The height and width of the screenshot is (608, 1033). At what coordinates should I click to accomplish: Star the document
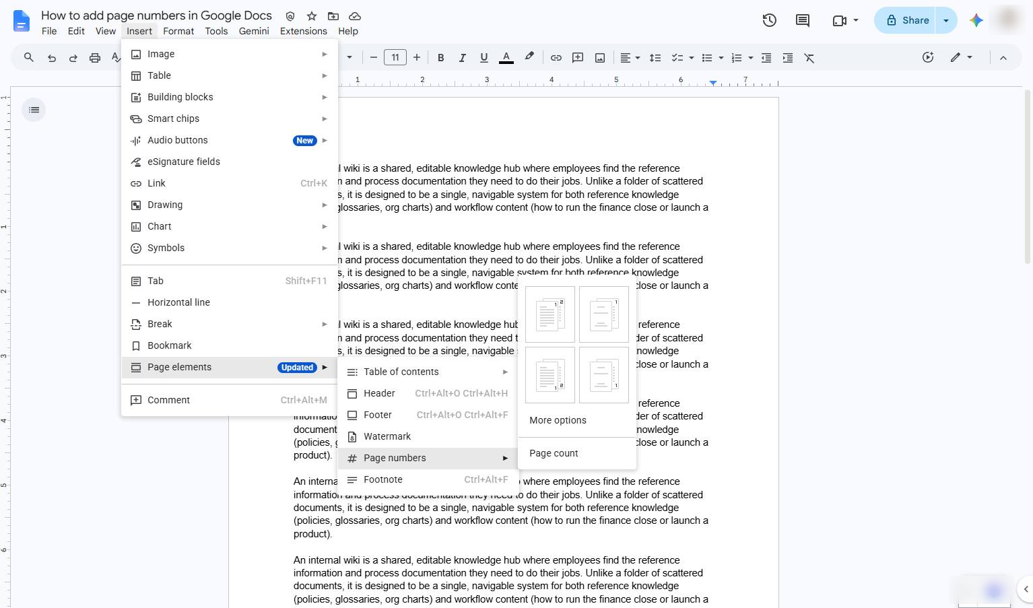pos(312,16)
